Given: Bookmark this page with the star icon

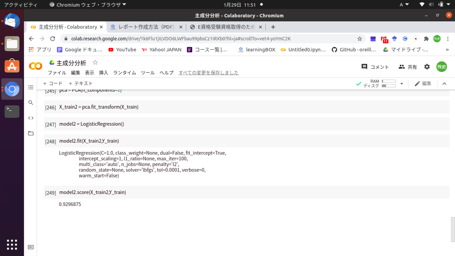Looking at the screenshot, I should click(359, 39).
